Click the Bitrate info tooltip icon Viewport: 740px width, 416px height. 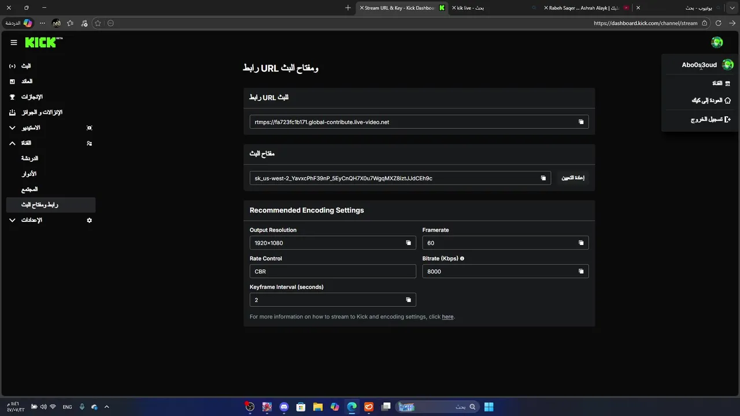coord(462,258)
